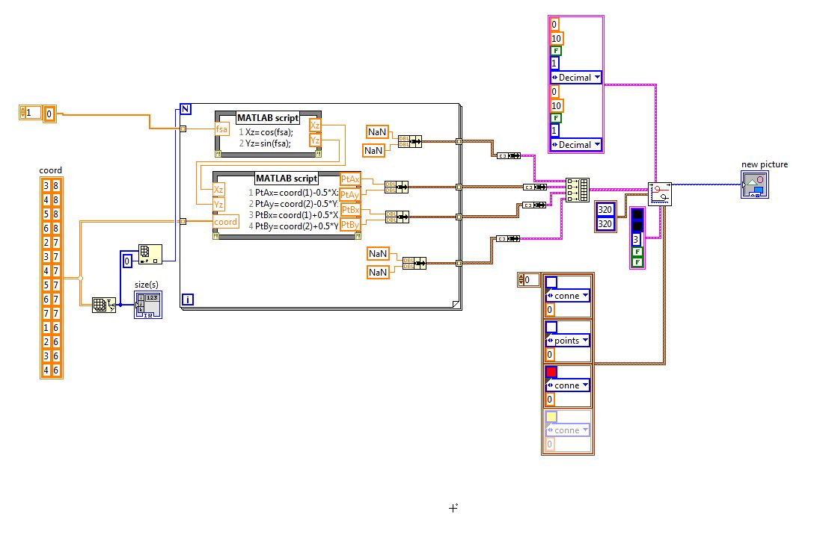
Task: Open the 'points' enum dropdown
Action: tap(567, 341)
